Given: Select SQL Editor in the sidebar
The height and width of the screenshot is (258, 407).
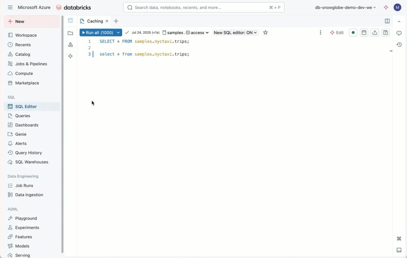Looking at the screenshot, I should tap(32, 106).
